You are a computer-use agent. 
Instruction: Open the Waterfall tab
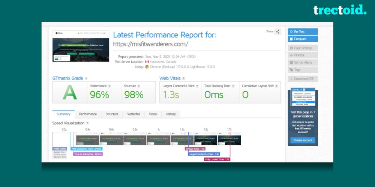point(133,114)
